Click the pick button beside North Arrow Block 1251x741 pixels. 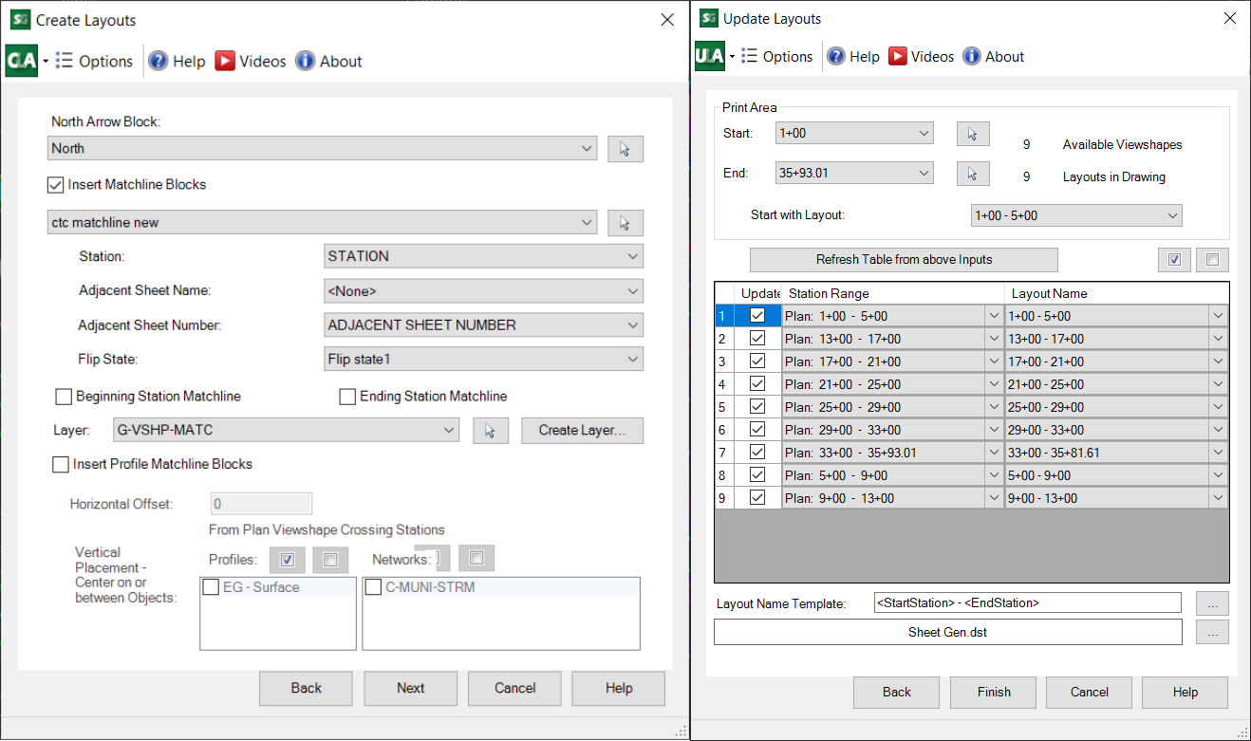point(625,149)
